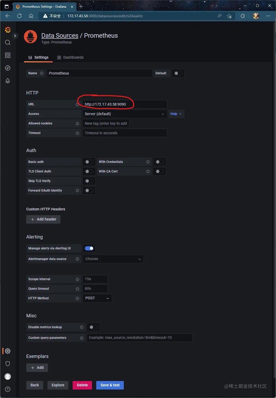Enable the With CA Cert switch
Image resolution: width=276 pixels, height=398 pixels.
tap(160, 171)
